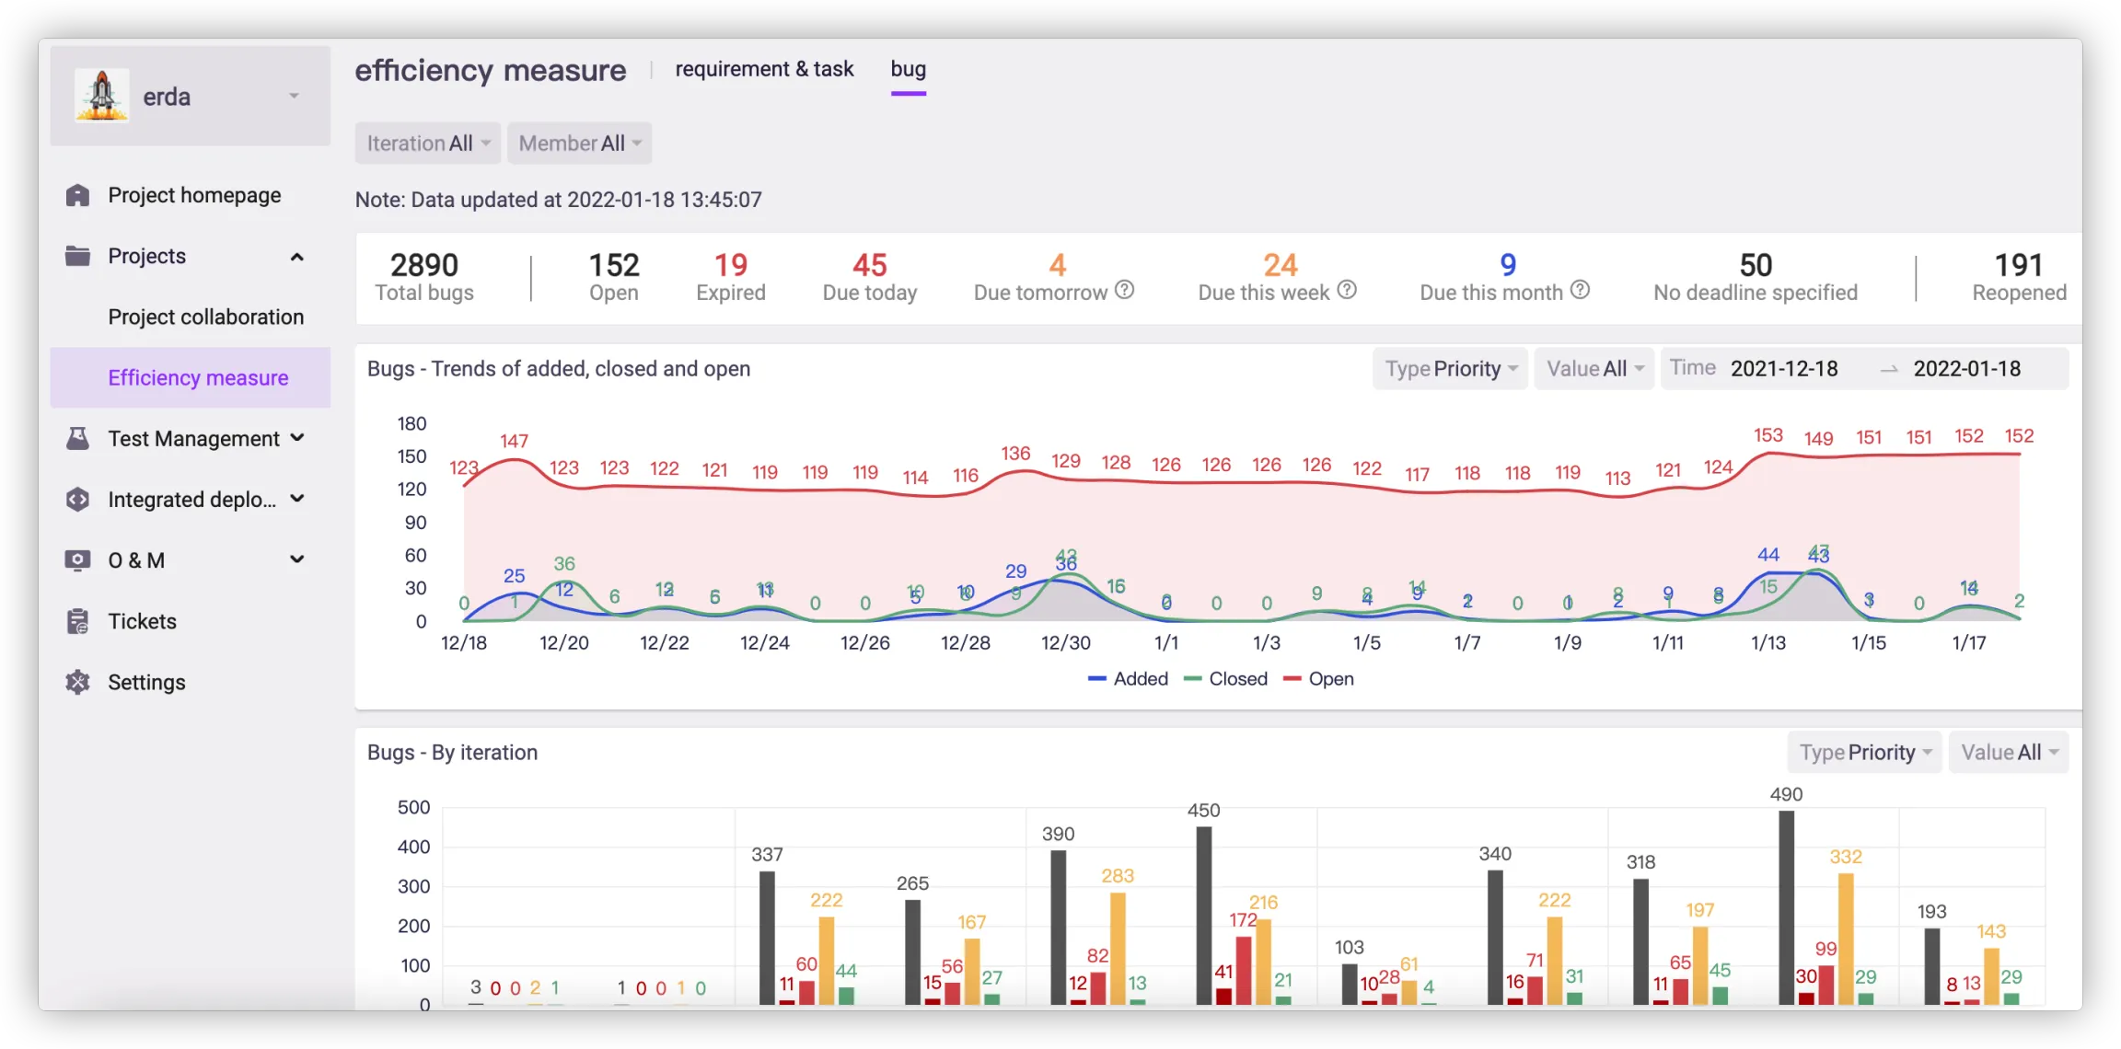
Task: Toggle the Open series in chart legend
Action: pos(1319,679)
